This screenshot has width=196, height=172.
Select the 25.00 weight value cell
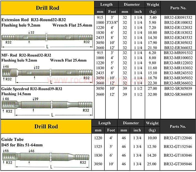click(153, 164)
